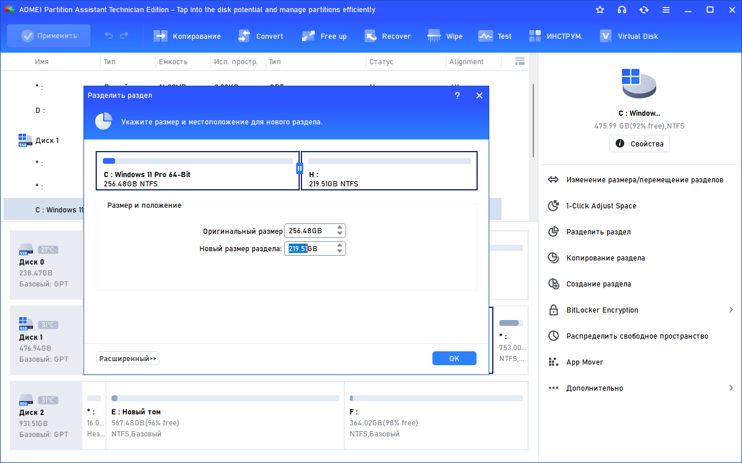The image size is (742, 463).
Task: Expand BitLocker Encryption submenu
Action: 731,310
